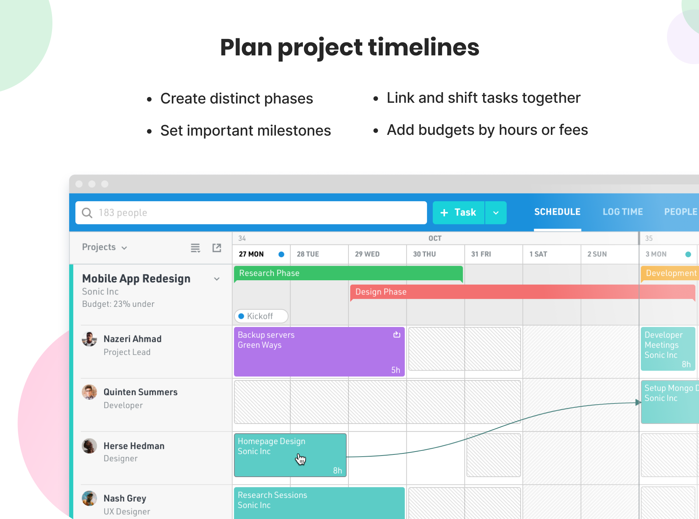Collapse the Mobile App Redesign project
This screenshot has width=699, height=519.
[217, 279]
